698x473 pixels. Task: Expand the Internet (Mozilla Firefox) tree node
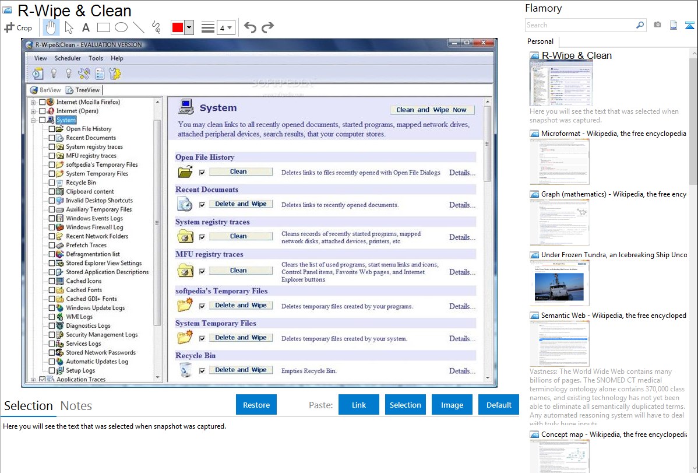(x=33, y=102)
